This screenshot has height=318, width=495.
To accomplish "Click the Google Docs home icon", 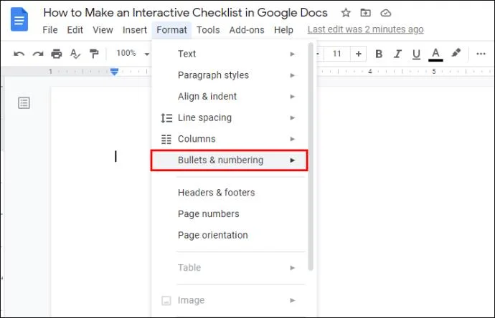I will 19,19.
